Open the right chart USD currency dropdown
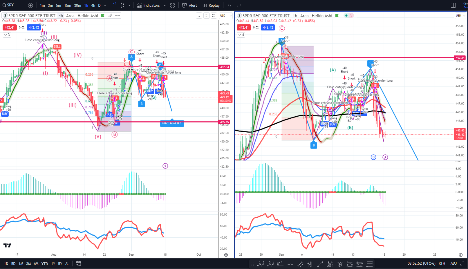The width and height of the screenshot is (468, 269). pos(460,15)
